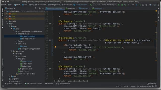This screenshot has width=161, height=90.
Task: Expand the static folder
Action: [x=14, y=54]
